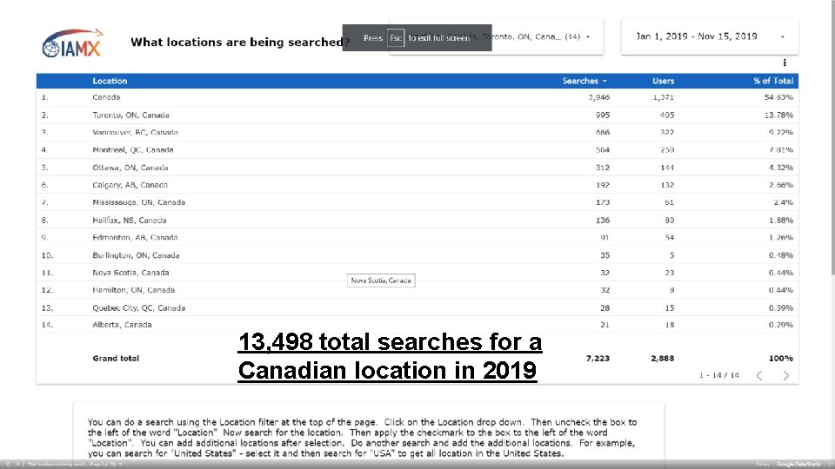Image resolution: width=835 pixels, height=469 pixels.
Task: Sort by the Location column header
Action: tap(110, 81)
